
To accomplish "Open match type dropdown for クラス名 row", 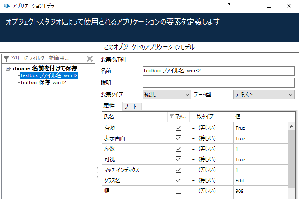I will point(211,180).
